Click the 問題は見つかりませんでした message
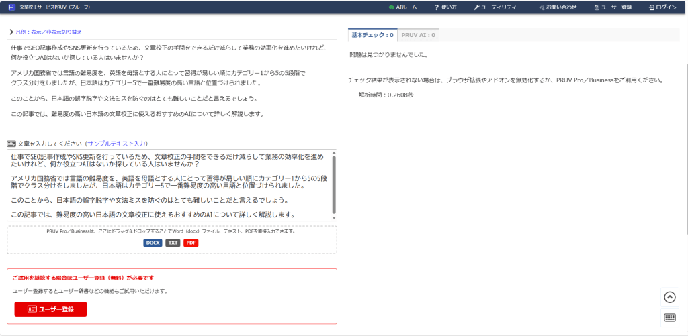 [x=389, y=55]
